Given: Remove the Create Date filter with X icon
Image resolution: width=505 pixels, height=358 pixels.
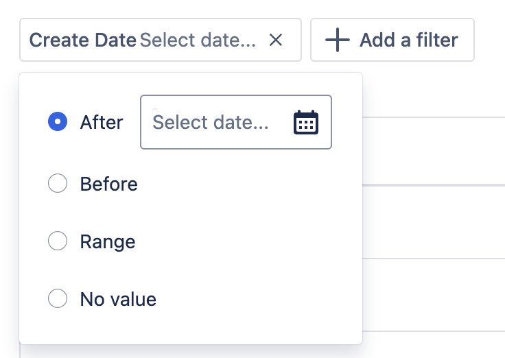Looking at the screenshot, I should [276, 40].
